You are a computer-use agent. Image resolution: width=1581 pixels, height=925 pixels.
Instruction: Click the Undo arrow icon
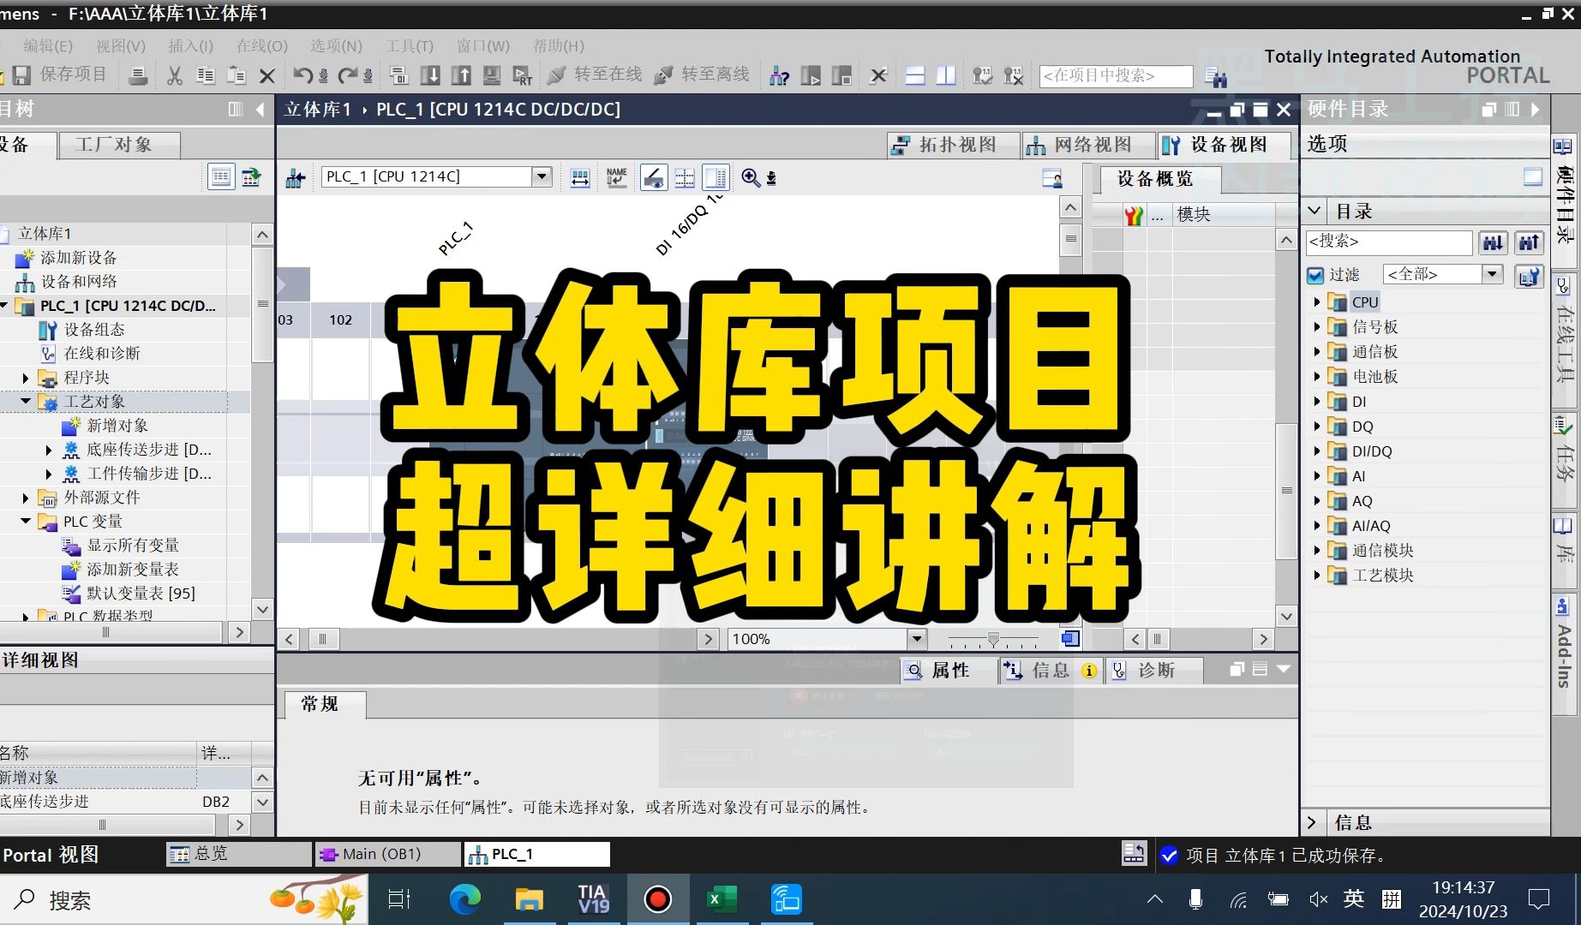click(302, 75)
